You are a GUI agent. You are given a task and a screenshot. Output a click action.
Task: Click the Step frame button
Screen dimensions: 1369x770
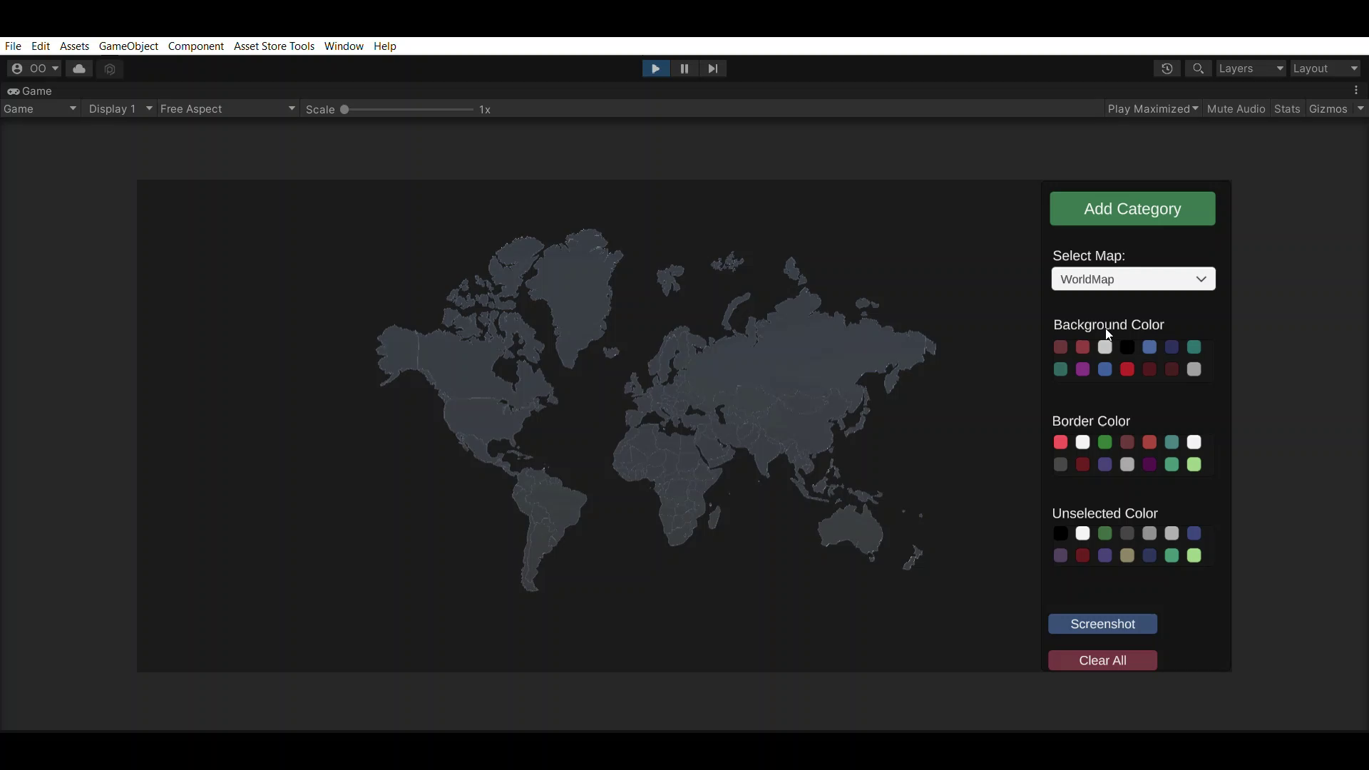click(713, 68)
